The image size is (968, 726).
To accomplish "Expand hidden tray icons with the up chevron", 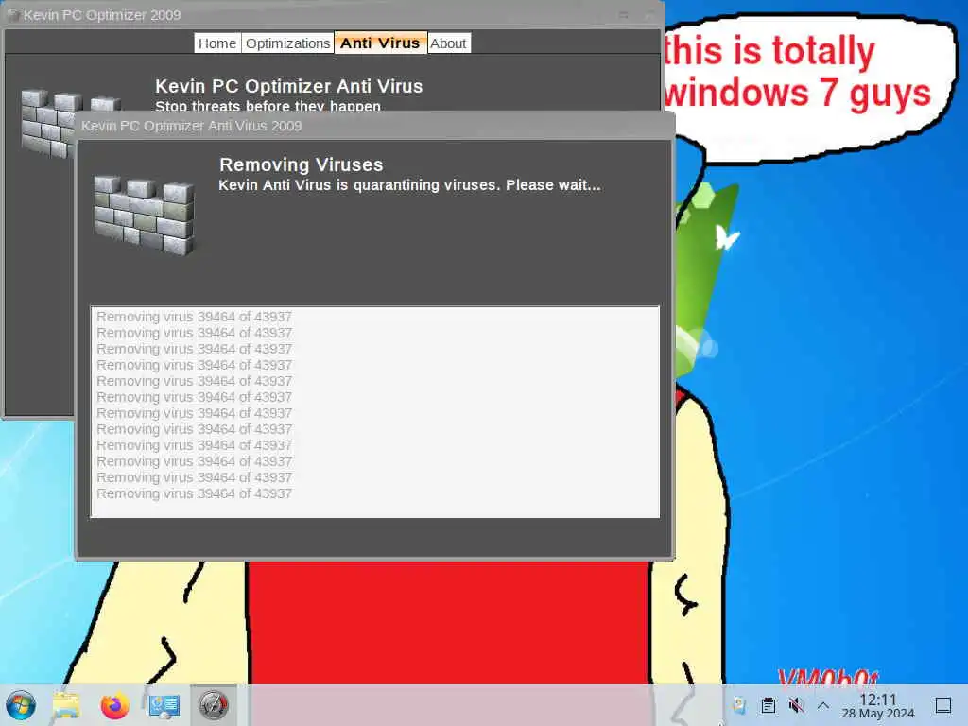I will click(823, 705).
